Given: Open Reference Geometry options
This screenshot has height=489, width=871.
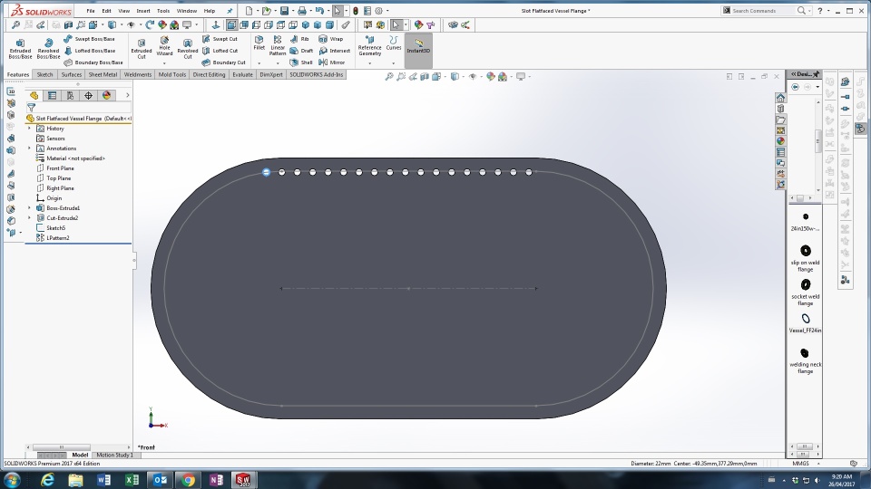Looking at the screenshot, I should pyautogui.click(x=369, y=46).
